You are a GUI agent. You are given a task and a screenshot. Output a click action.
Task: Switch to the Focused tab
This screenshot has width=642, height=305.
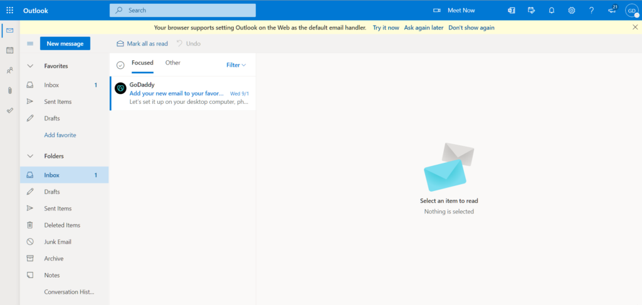click(x=142, y=63)
